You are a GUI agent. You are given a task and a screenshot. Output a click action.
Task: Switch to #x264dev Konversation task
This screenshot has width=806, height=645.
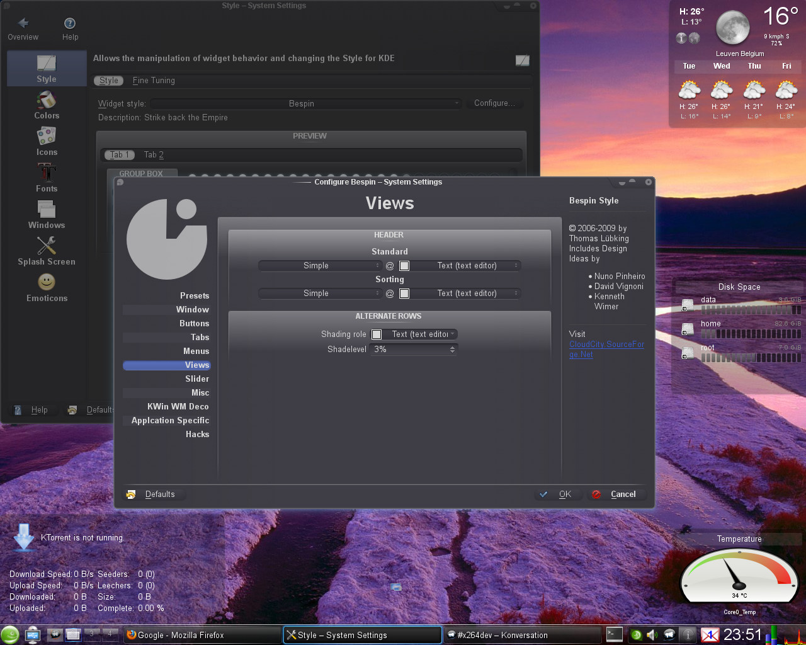point(522,635)
